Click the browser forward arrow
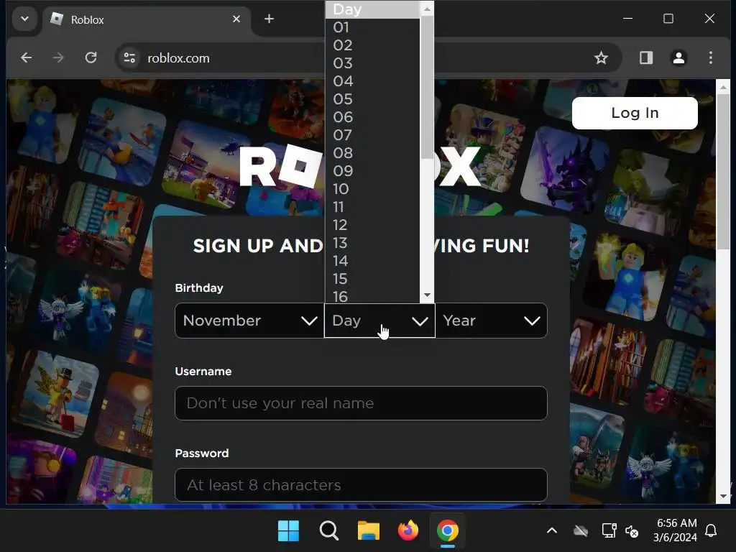The image size is (736, 552). click(58, 57)
